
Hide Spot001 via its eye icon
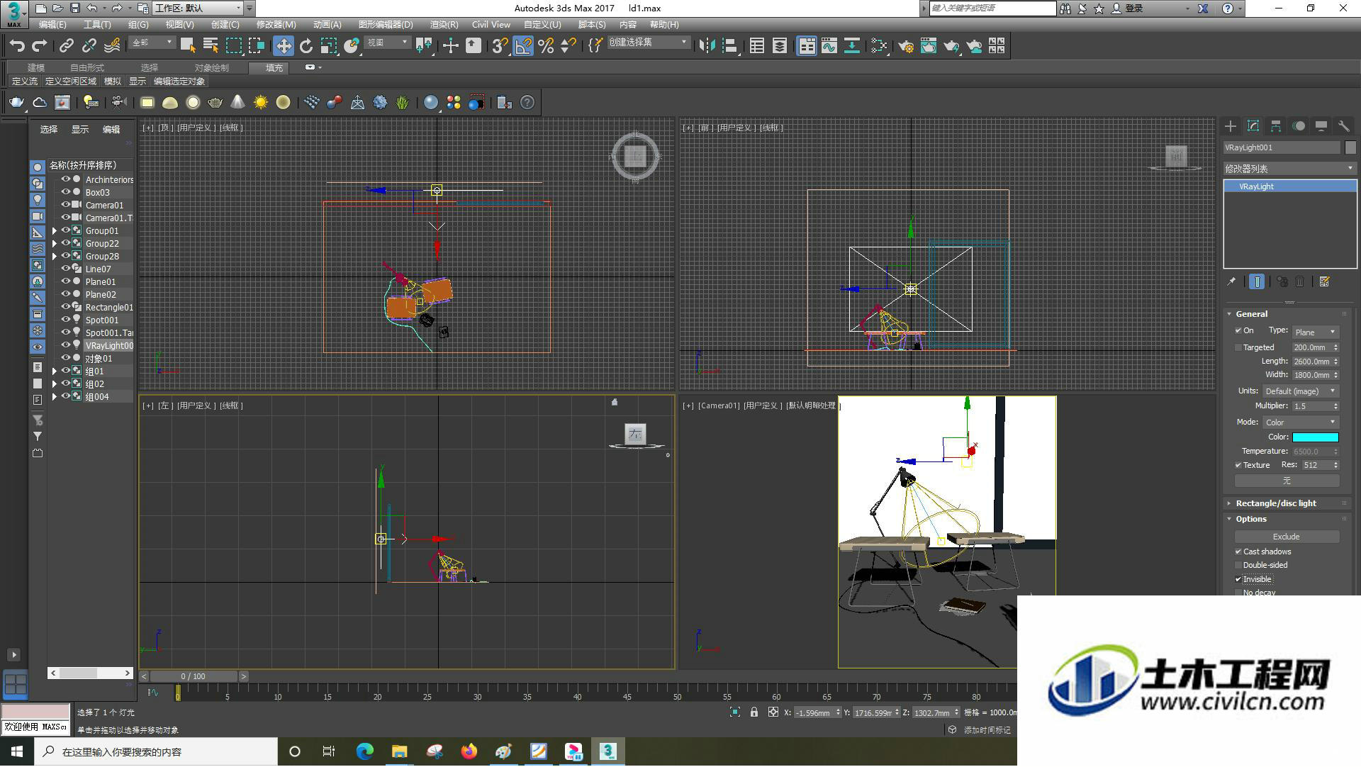(66, 320)
